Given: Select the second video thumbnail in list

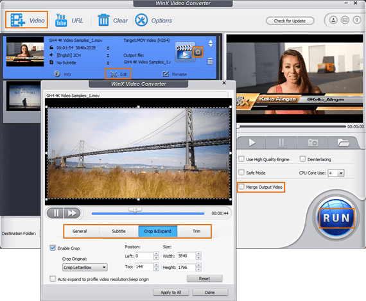Looking at the screenshot, I should (24, 96).
